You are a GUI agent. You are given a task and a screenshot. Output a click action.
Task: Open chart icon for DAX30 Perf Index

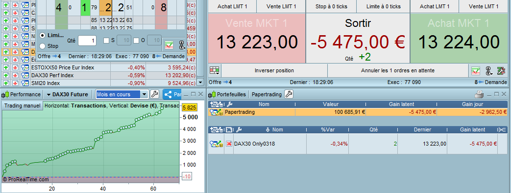[25, 75]
